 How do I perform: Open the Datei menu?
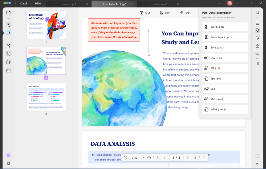click(x=24, y=3)
